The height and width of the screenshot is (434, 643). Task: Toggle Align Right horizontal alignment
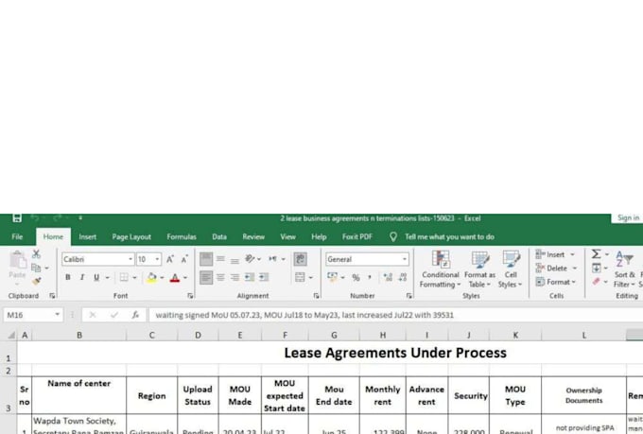click(x=235, y=277)
